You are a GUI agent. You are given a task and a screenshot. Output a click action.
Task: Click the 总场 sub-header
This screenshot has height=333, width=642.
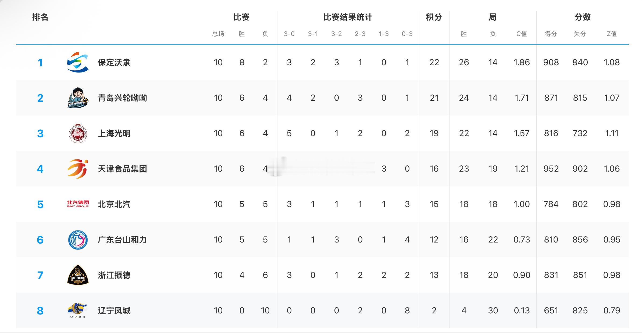[218, 34]
